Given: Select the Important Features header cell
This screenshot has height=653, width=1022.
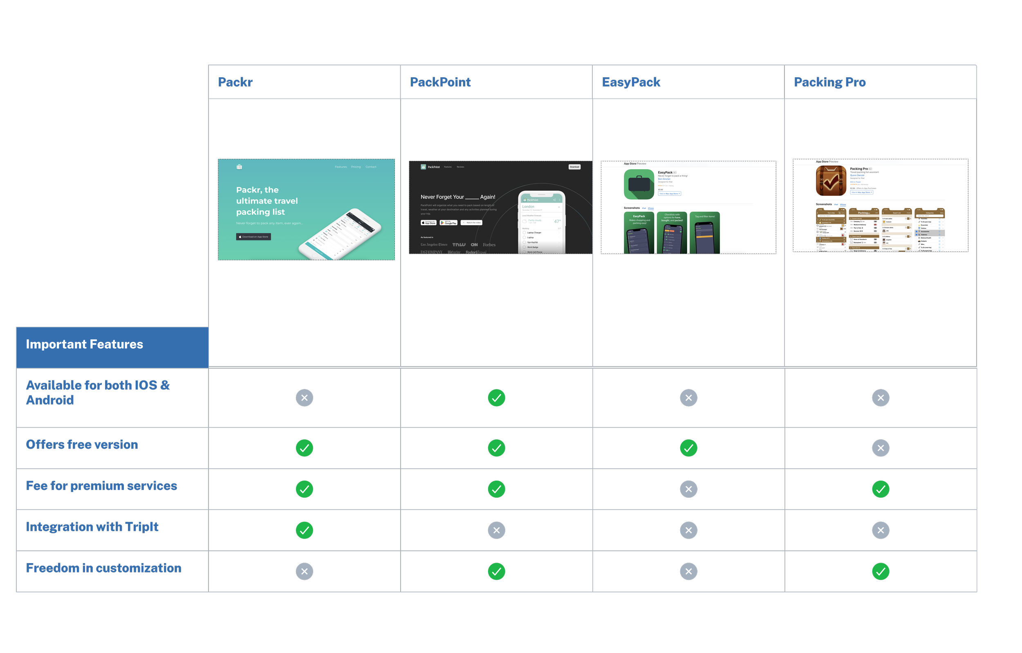Looking at the screenshot, I should click(112, 347).
